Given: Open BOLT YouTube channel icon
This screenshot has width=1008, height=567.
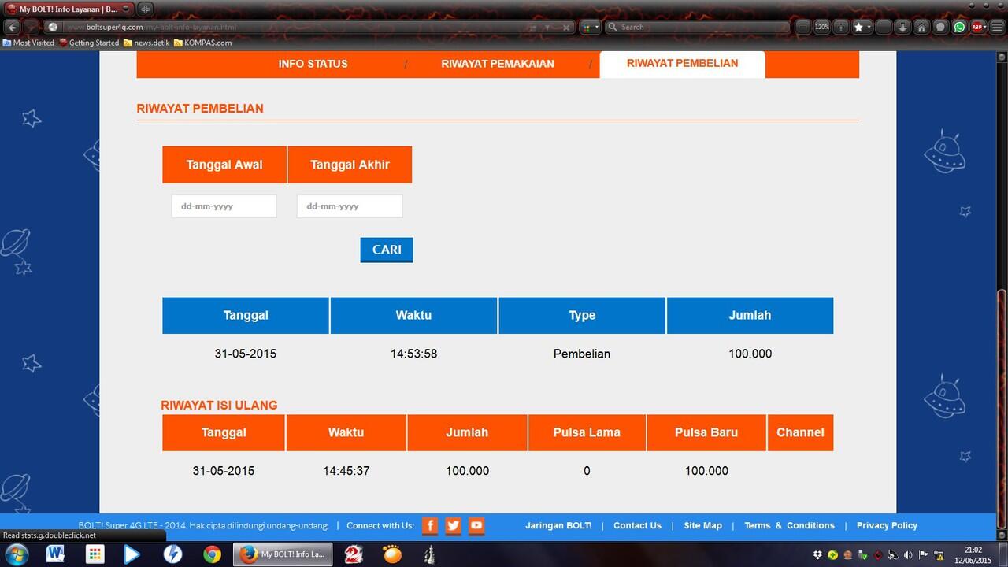Looking at the screenshot, I should (476, 526).
